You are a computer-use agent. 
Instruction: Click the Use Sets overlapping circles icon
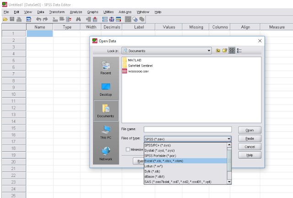(135, 19)
